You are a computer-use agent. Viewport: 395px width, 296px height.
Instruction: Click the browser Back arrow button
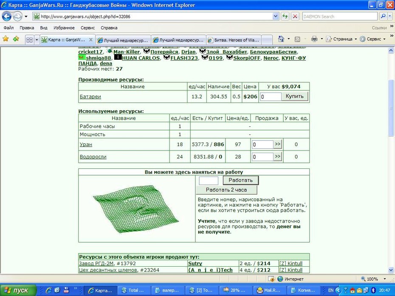point(6,17)
